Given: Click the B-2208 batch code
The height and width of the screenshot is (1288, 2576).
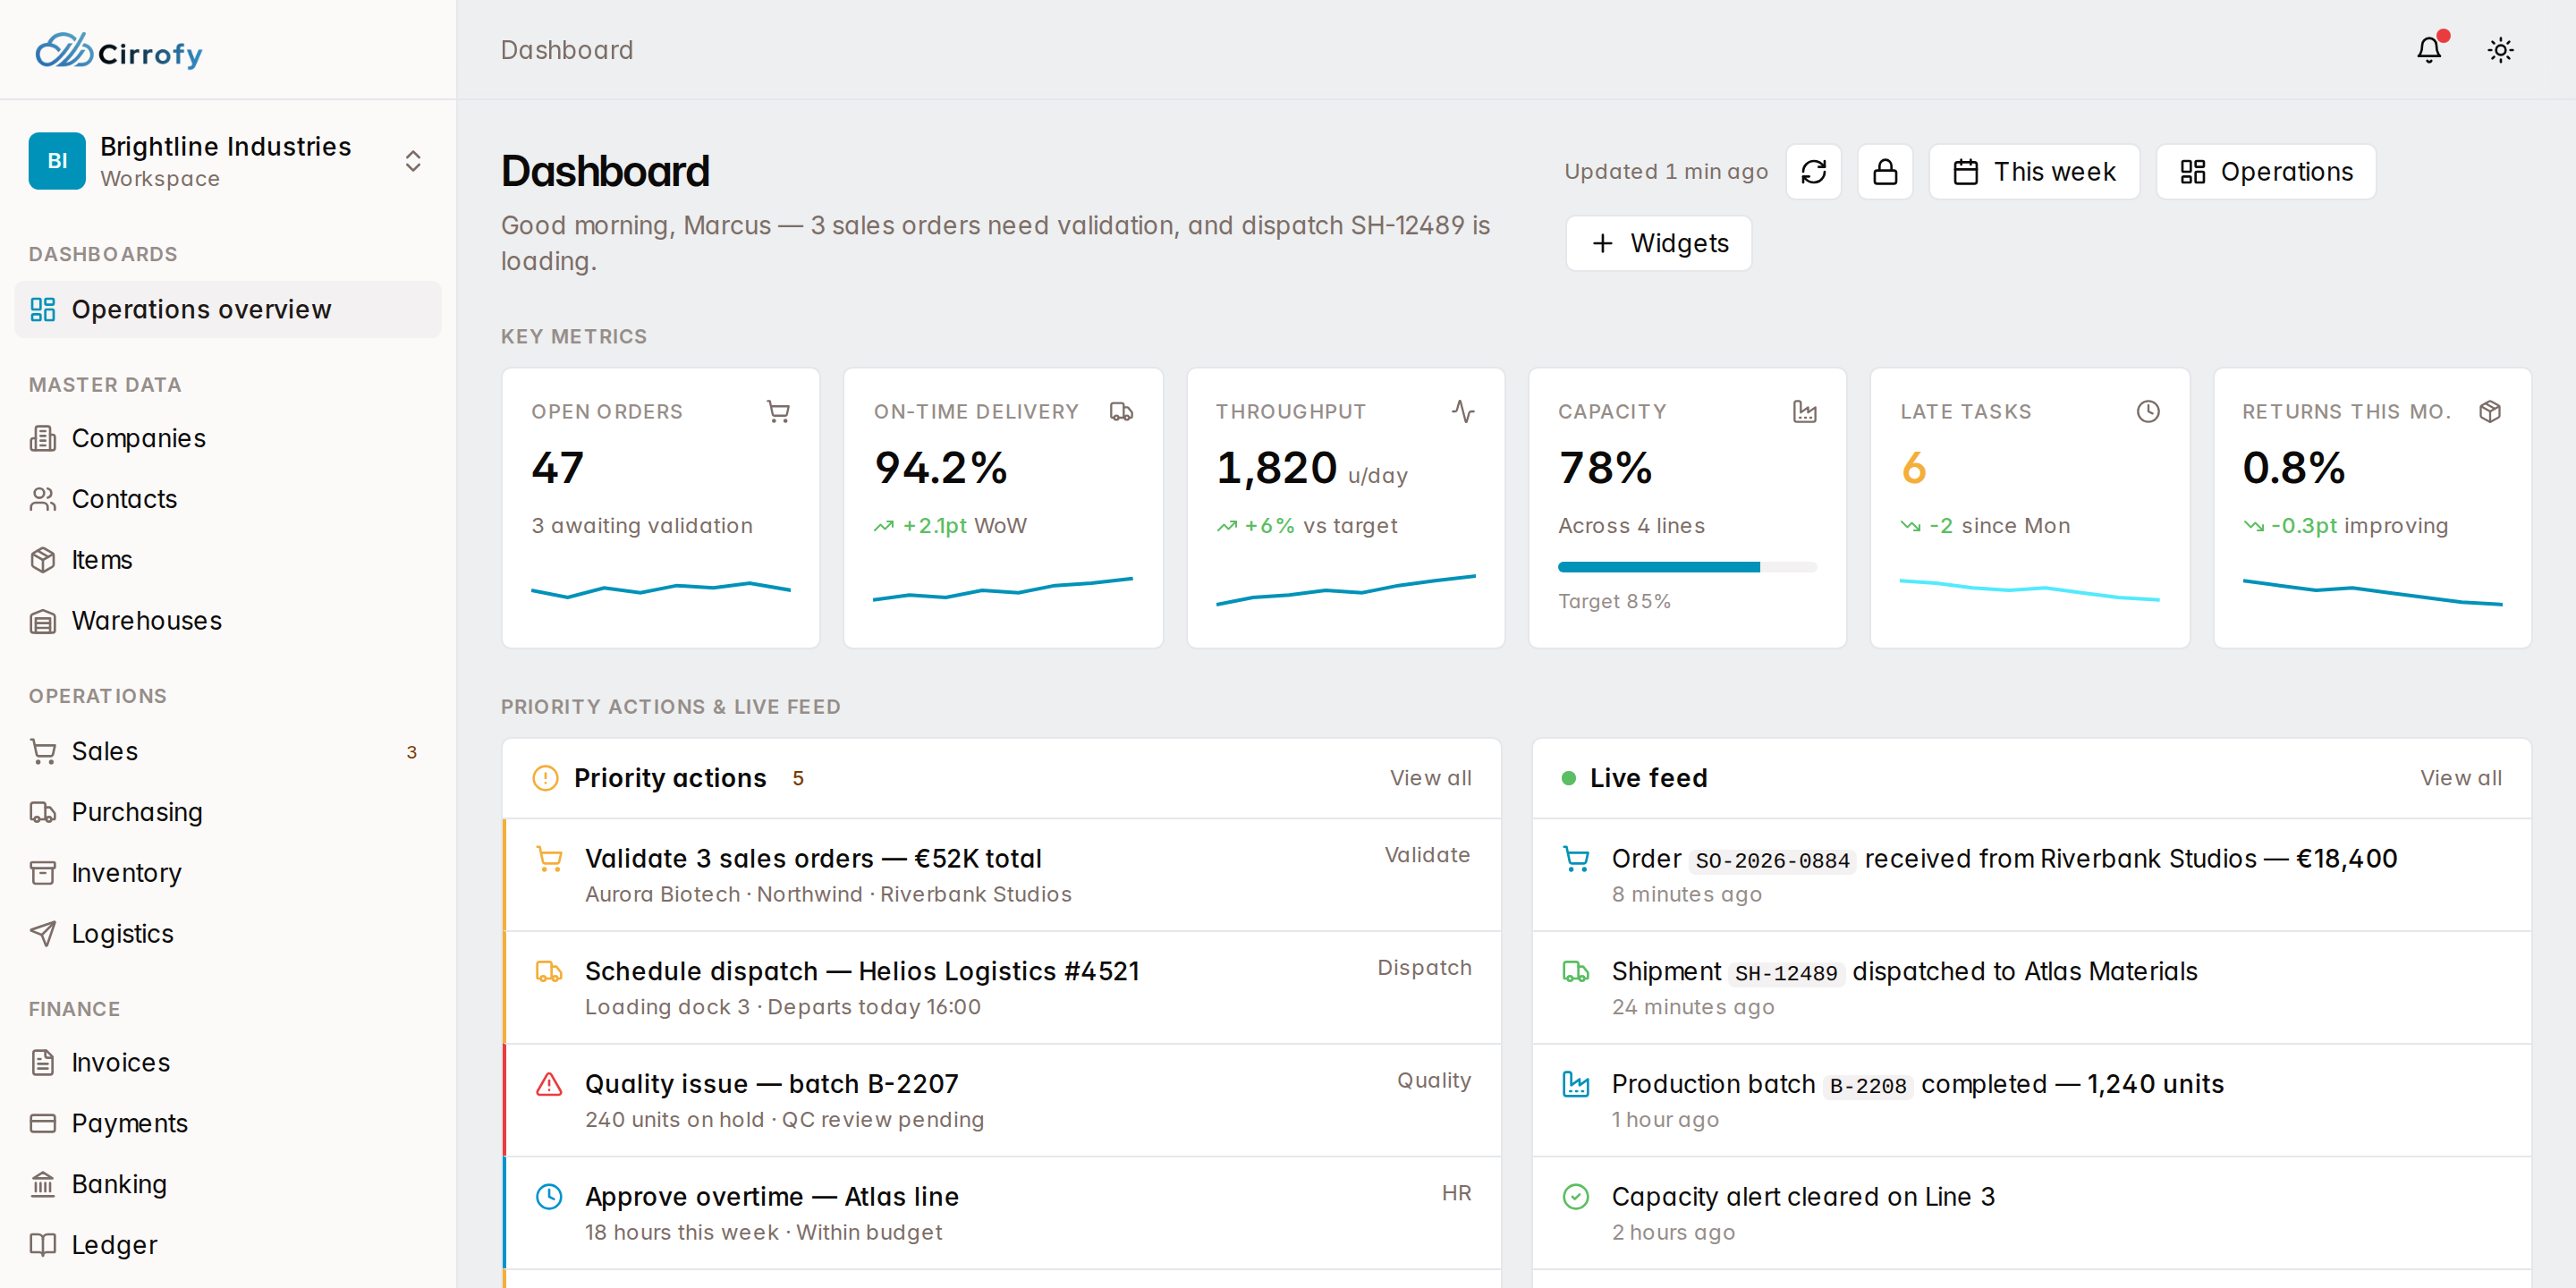Looking at the screenshot, I should point(1867,1086).
